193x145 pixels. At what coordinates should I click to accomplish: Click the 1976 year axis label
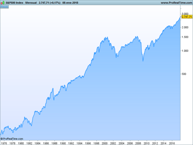tap(4, 143)
